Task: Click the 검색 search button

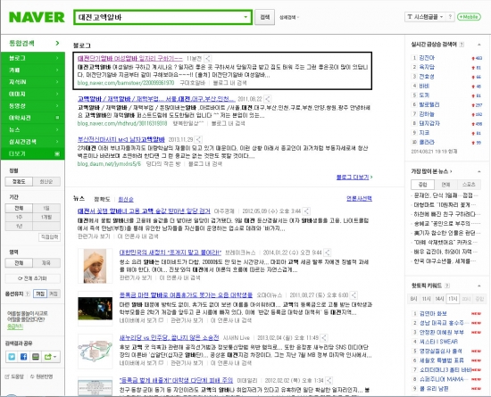Action: coord(264,17)
